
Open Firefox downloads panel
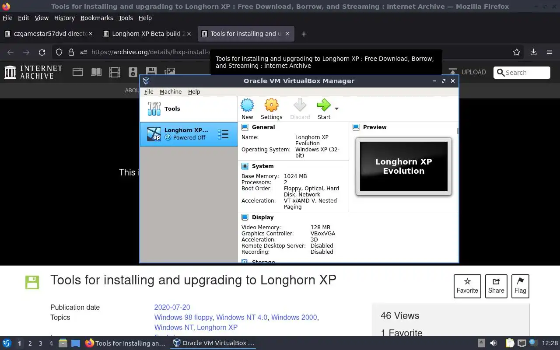click(533, 52)
